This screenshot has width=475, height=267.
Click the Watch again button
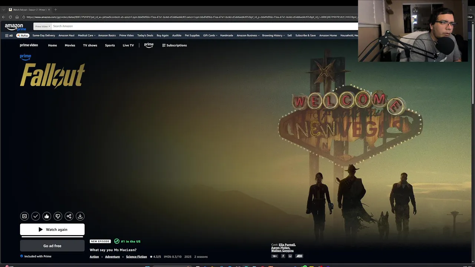pyautogui.click(x=52, y=230)
